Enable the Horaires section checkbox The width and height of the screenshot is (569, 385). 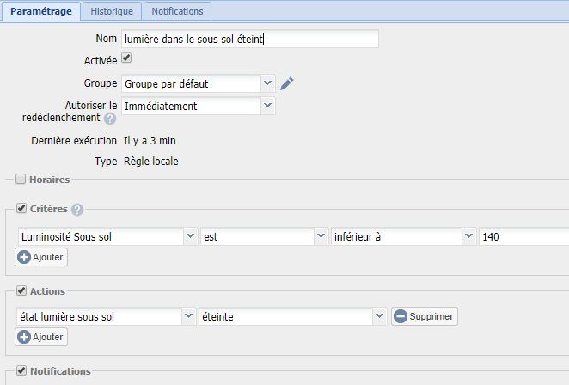pos(21,180)
